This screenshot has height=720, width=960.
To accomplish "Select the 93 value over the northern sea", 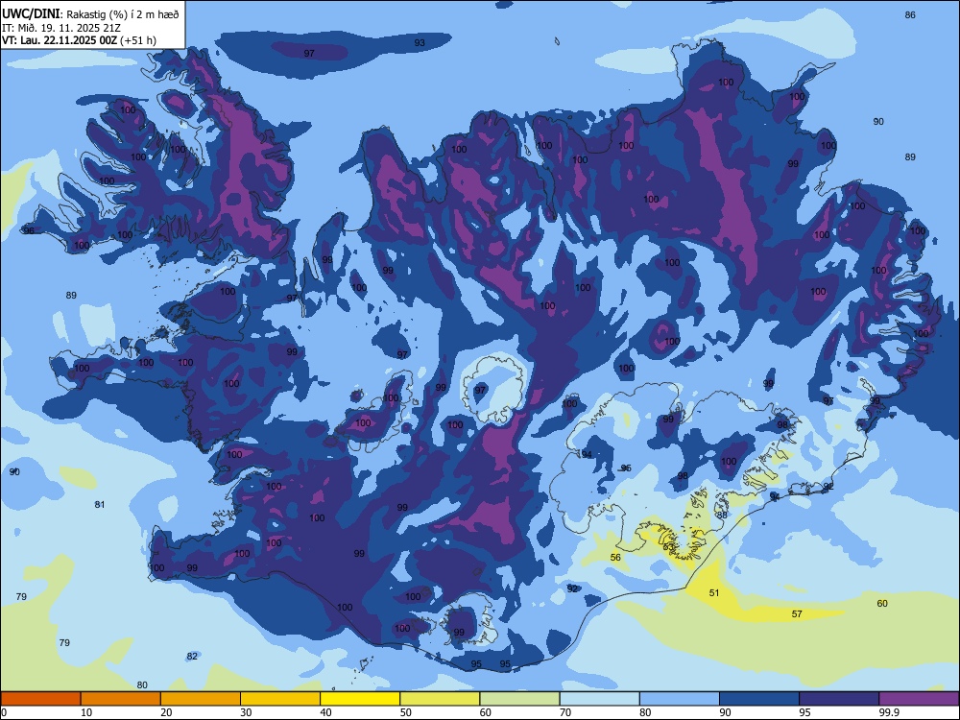I will point(420,43).
